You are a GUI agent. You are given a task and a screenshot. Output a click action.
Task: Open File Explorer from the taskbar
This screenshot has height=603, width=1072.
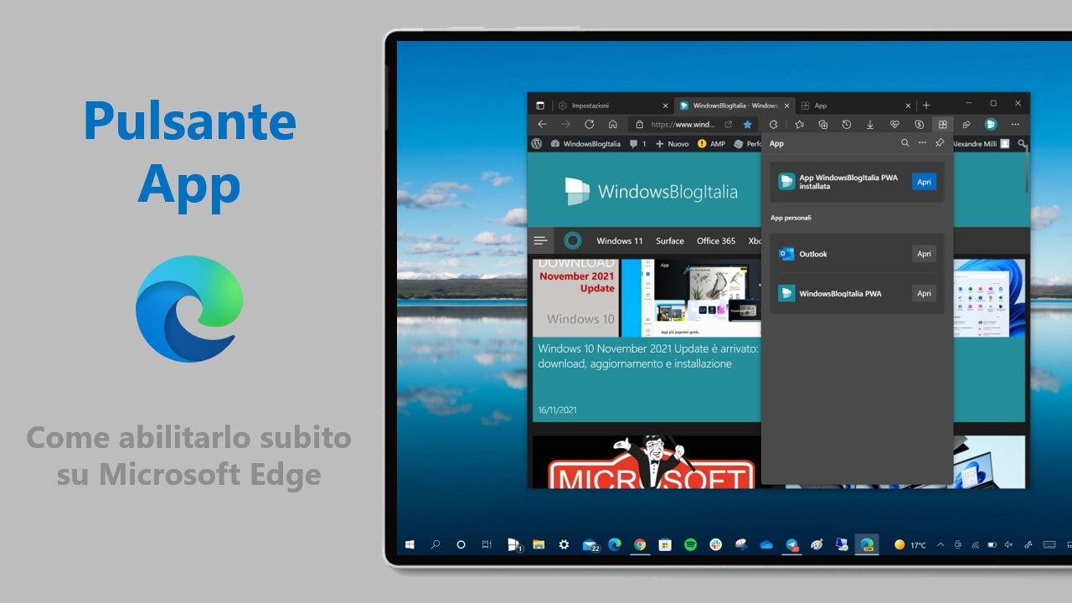click(x=539, y=544)
